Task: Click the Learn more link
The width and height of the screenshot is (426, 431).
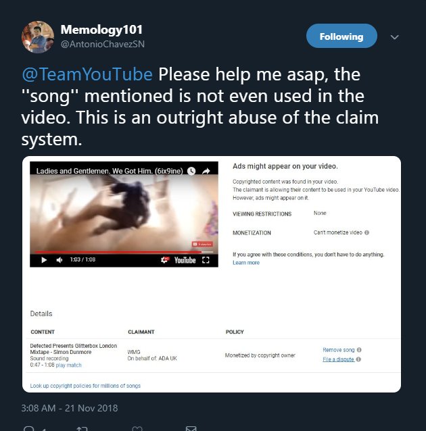Action: (246, 263)
